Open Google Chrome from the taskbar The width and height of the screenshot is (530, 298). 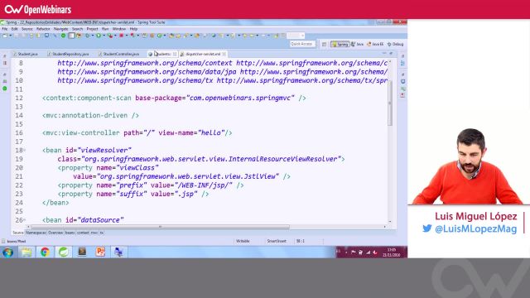(x=45, y=252)
